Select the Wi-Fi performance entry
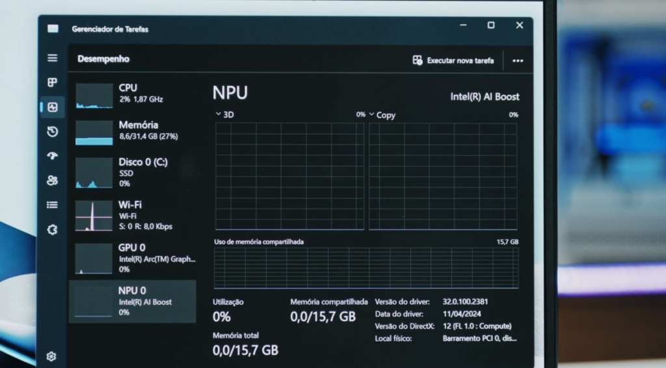The width and height of the screenshot is (666, 368). (x=133, y=216)
